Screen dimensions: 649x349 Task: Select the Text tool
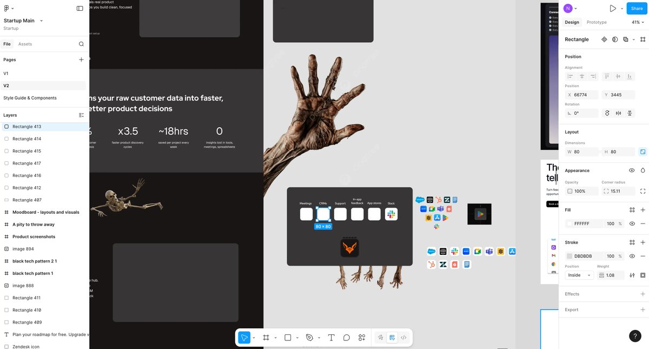332,338
